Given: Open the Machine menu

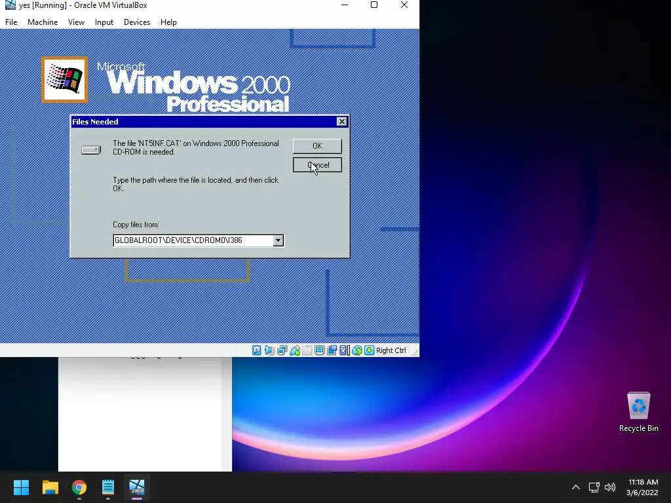Looking at the screenshot, I should (43, 22).
